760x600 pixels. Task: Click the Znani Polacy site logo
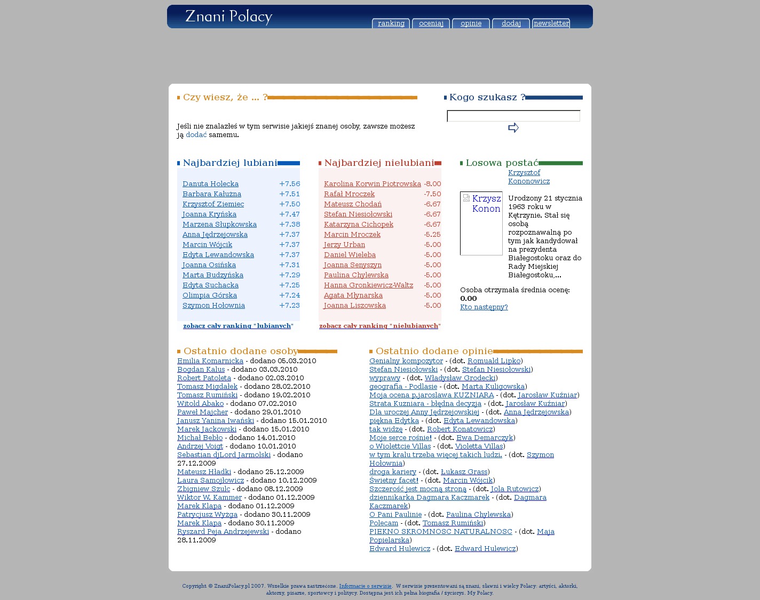coord(228,17)
